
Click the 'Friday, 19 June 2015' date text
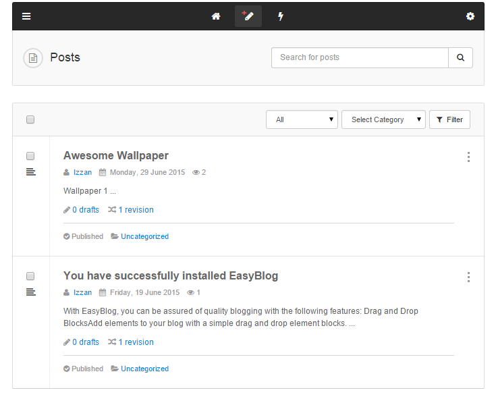pos(144,292)
